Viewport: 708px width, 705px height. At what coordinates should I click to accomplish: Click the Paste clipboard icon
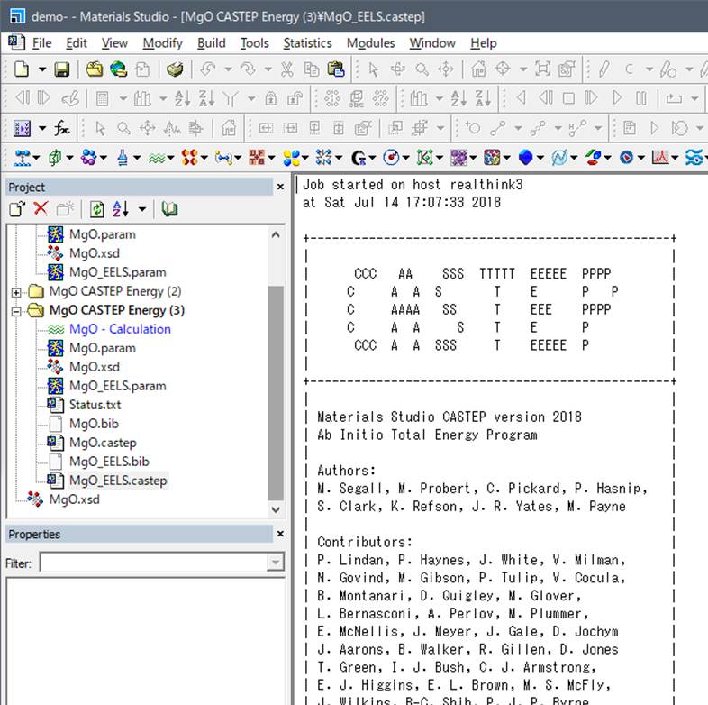(335, 69)
